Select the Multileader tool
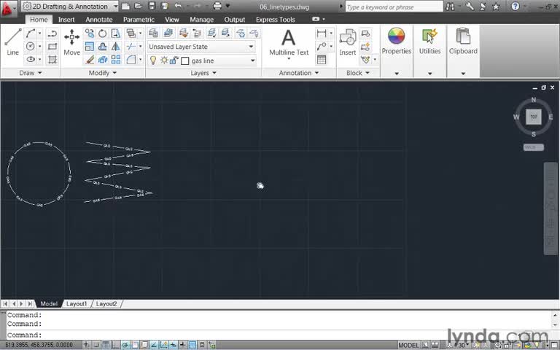560x350 pixels. click(322, 47)
